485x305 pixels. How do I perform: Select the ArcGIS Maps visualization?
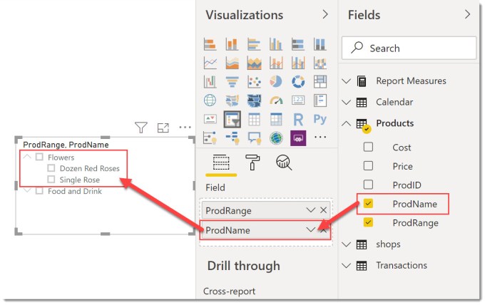[275, 138]
